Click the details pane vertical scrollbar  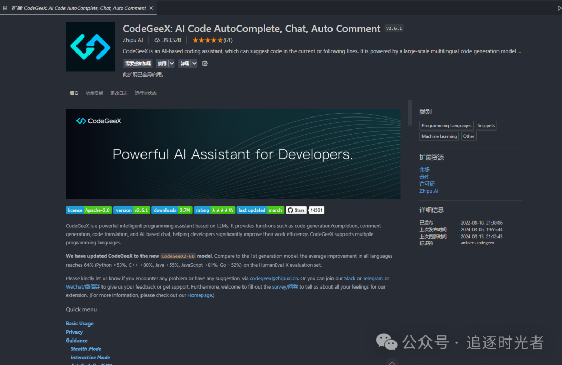pos(410,113)
